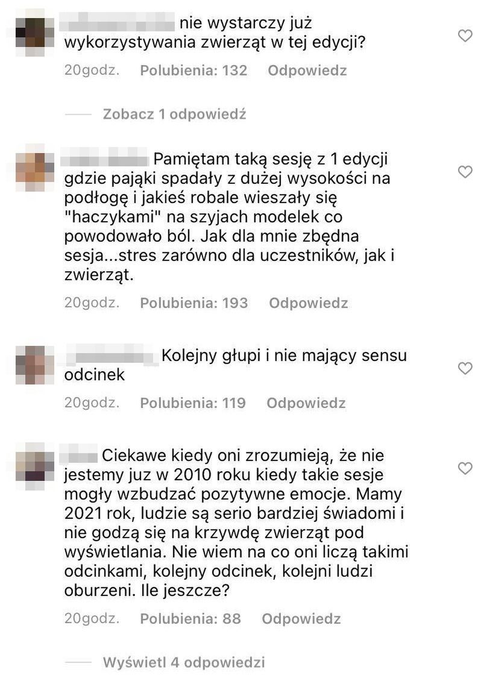493x693 pixels.
Task: Reply to the comment with 119 likes
Action: click(x=306, y=403)
